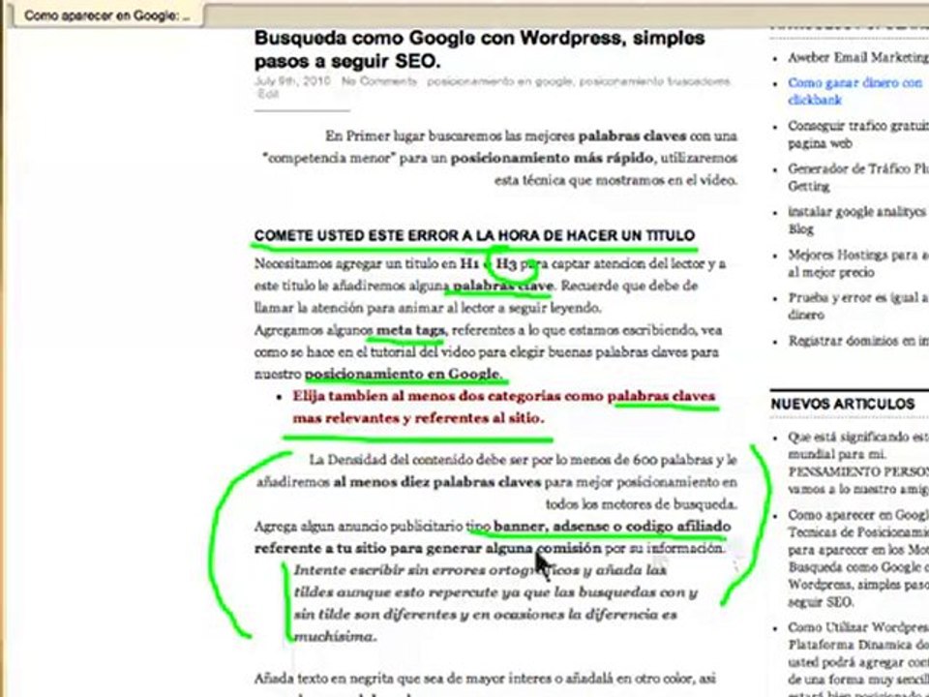Open sidebar link 'Como ganar dinero con clickbank'
Viewport: 929px width, 697px height.
(854, 91)
